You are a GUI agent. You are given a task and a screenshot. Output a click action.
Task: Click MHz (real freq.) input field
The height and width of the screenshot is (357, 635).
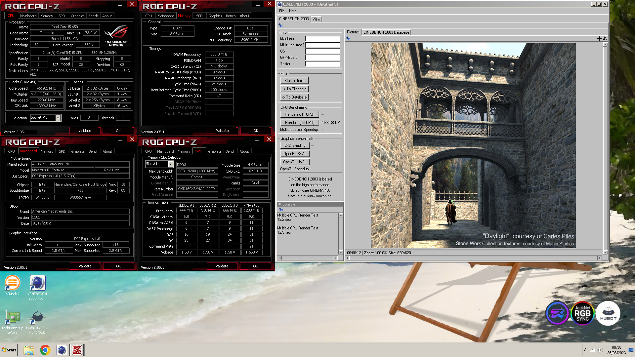point(322,45)
